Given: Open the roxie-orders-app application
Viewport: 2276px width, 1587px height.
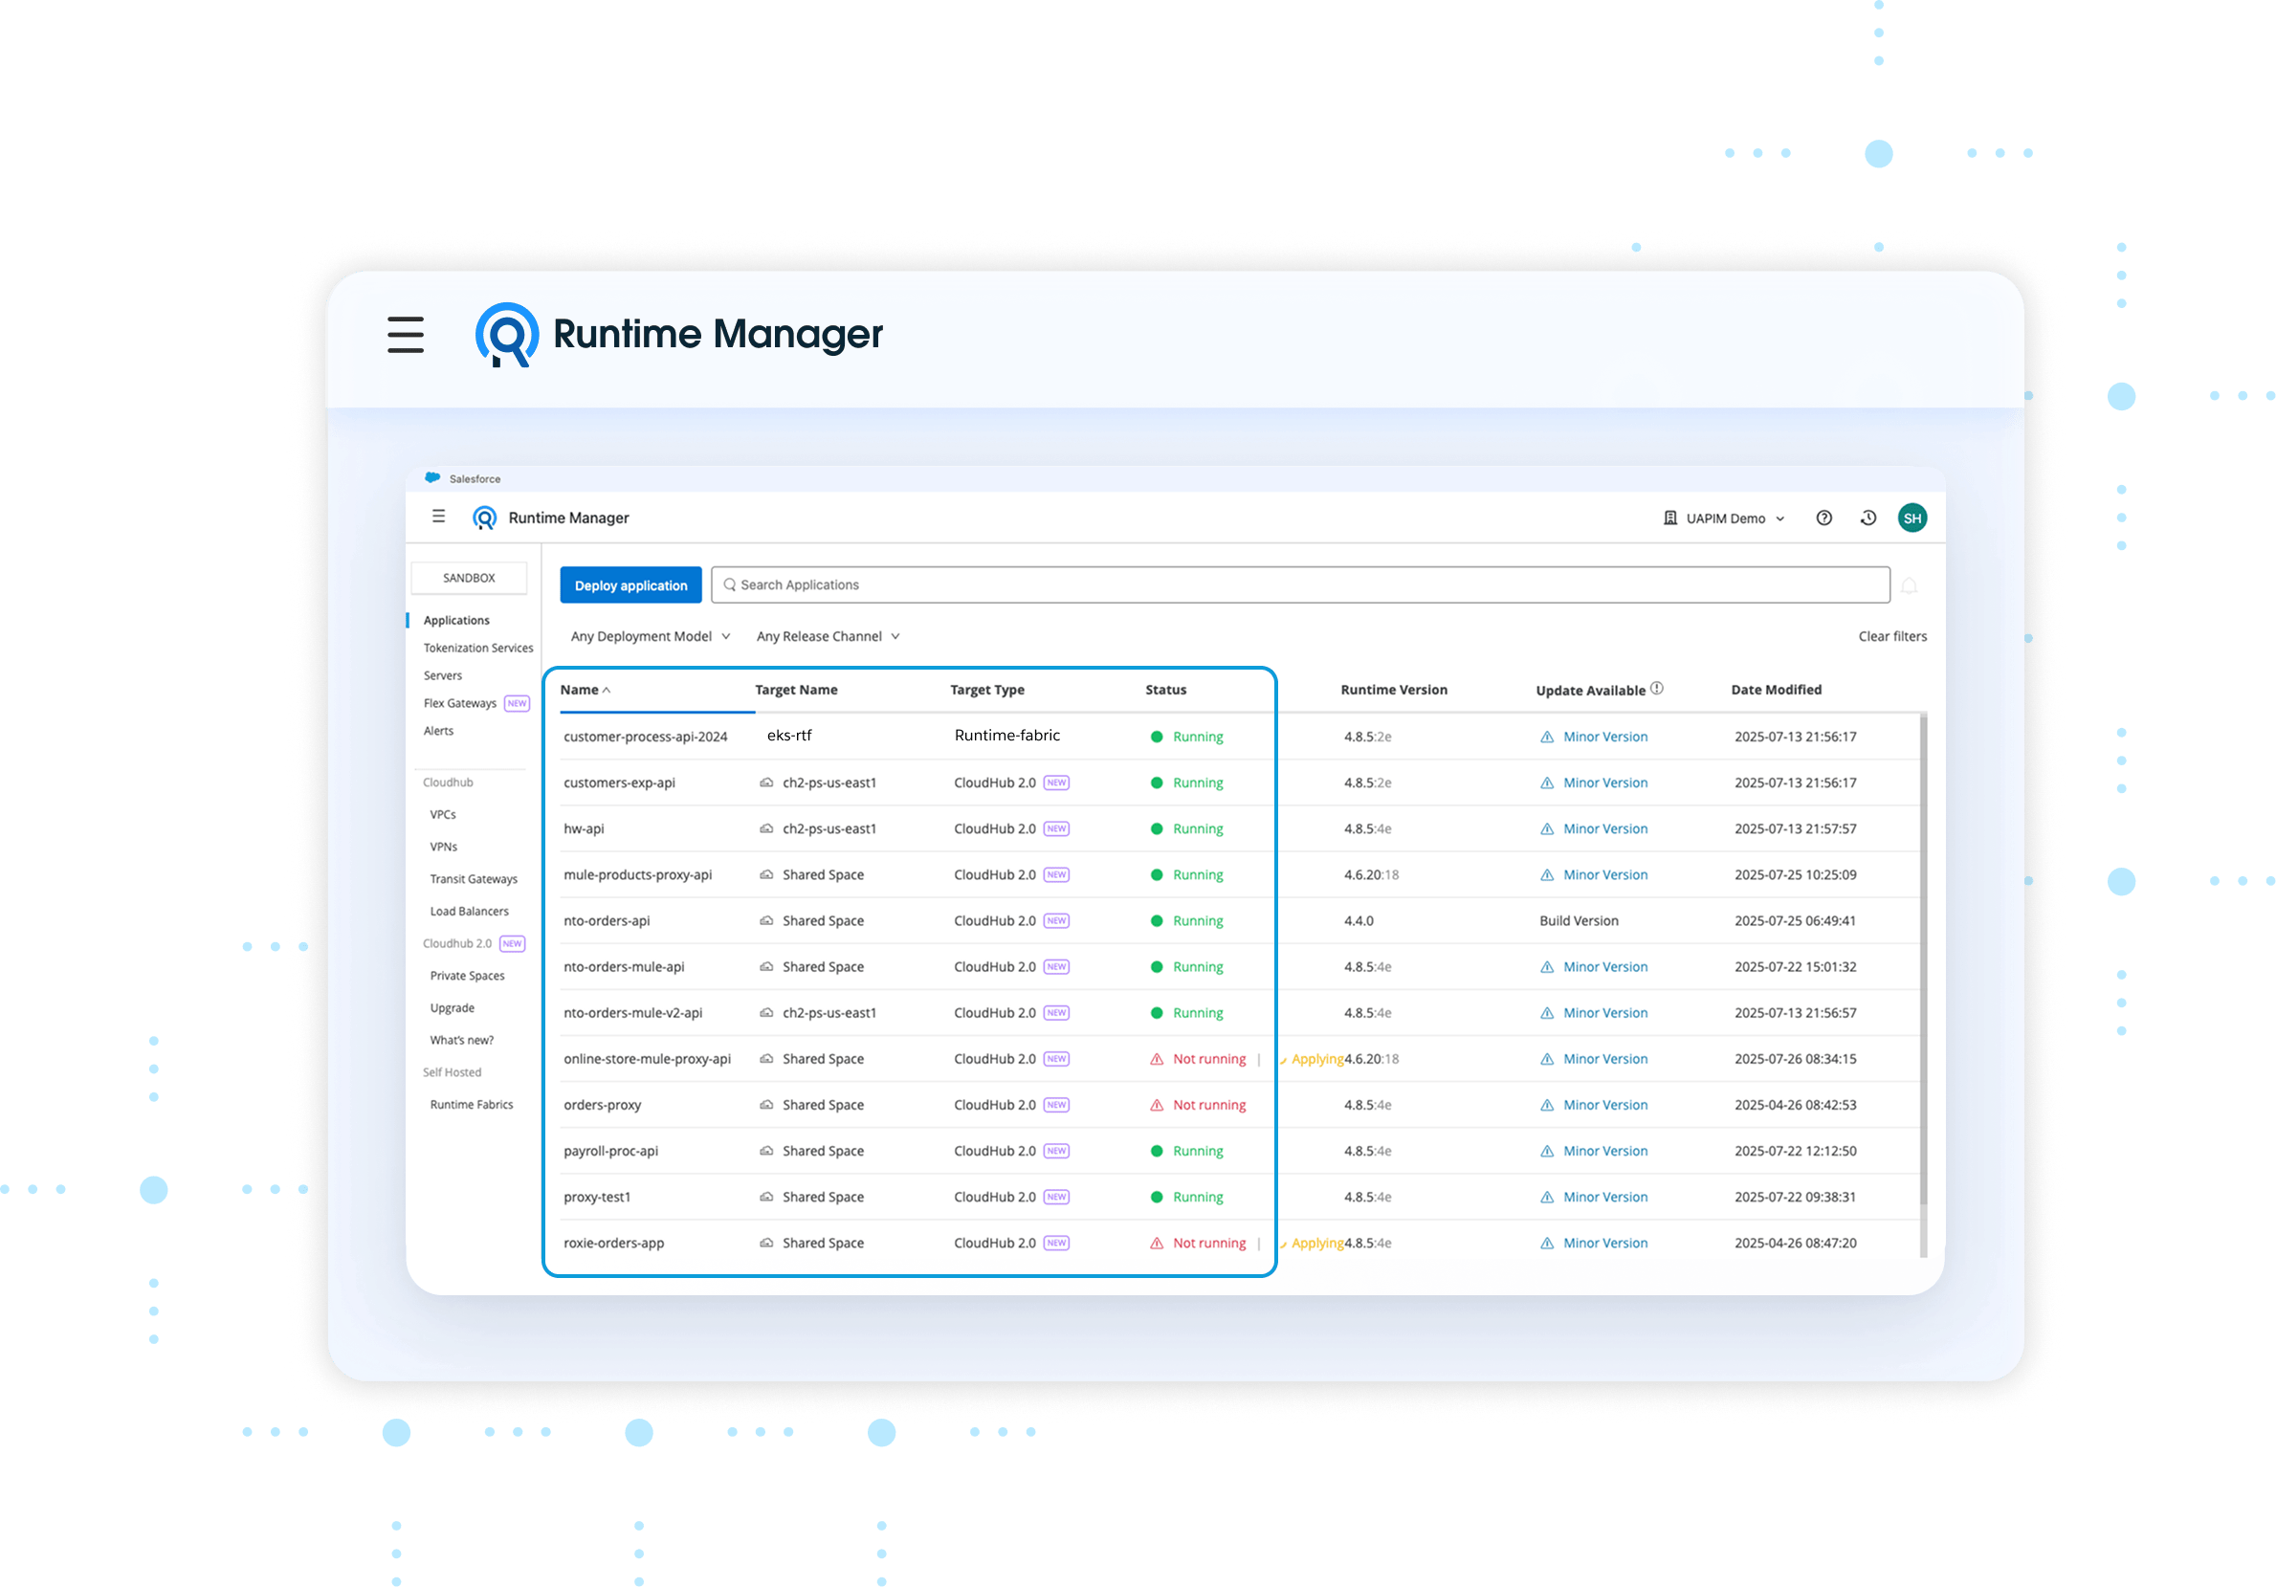Looking at the screenshot, I should [613, 1243].
